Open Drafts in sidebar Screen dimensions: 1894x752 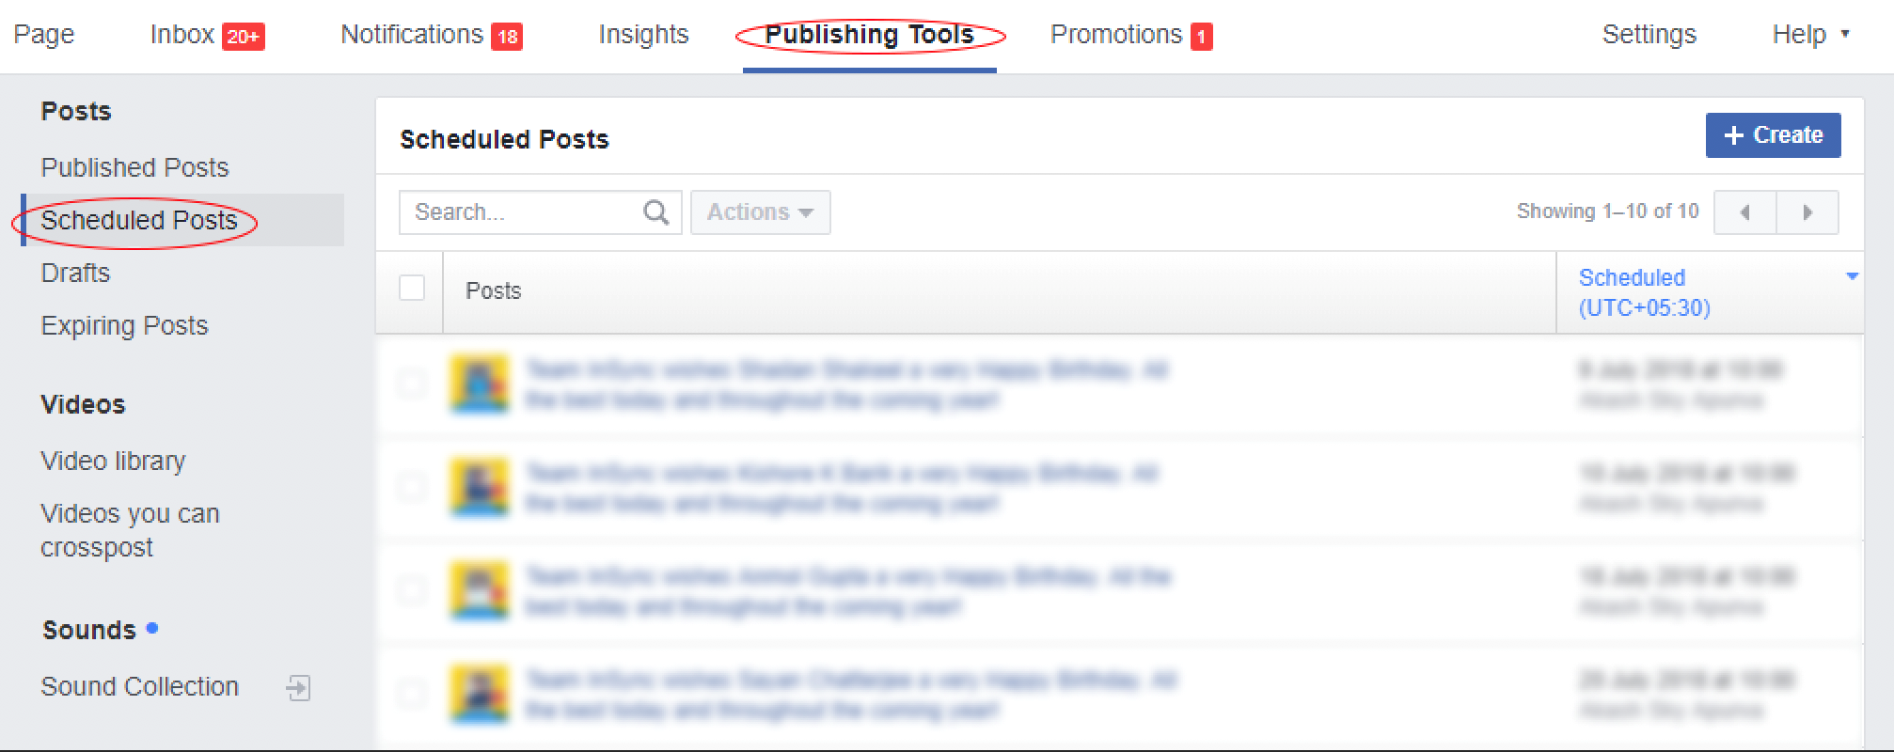[75, 273]
